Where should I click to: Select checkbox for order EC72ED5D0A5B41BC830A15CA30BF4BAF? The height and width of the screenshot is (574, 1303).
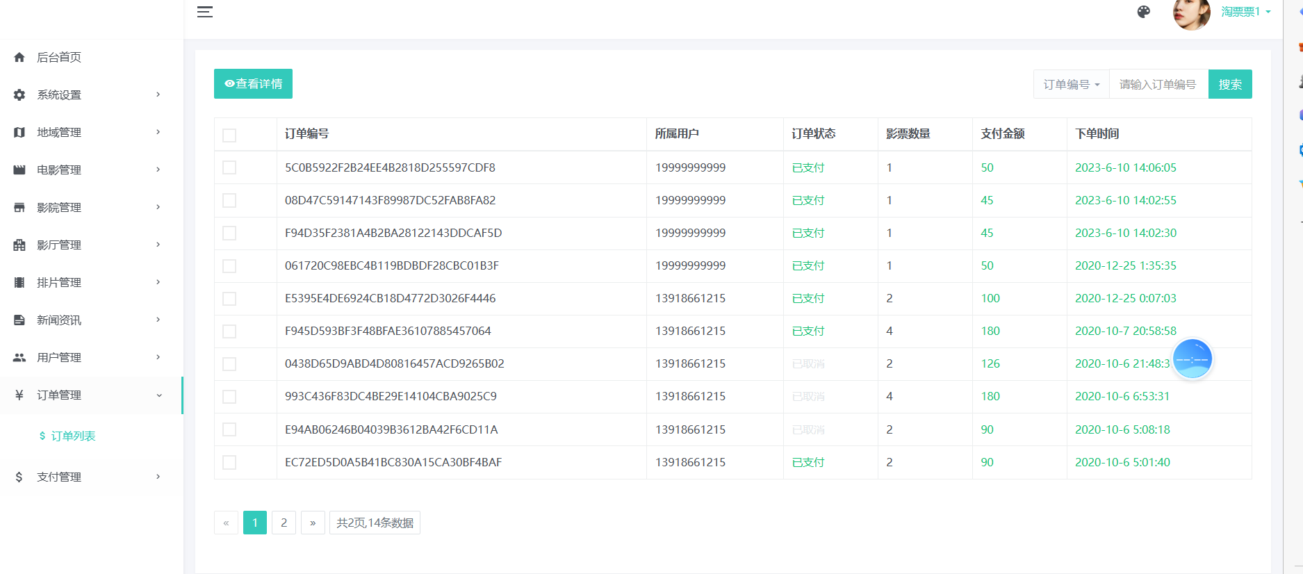tap(229, 462)
